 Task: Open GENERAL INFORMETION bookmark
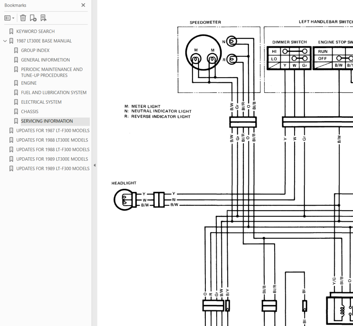coord(45,60)
